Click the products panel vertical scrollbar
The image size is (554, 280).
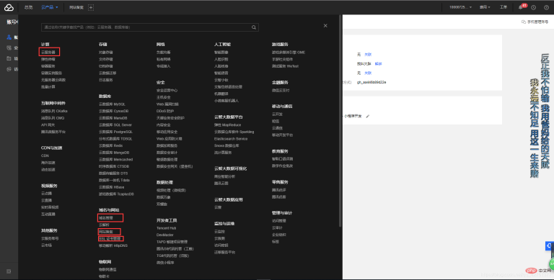[x=340, y=120]
